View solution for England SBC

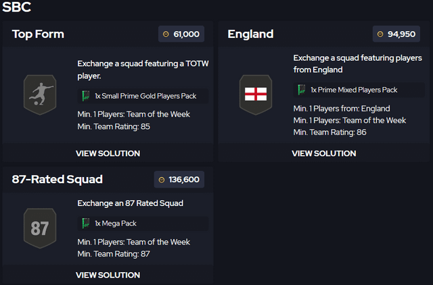(x=323, y=153)
